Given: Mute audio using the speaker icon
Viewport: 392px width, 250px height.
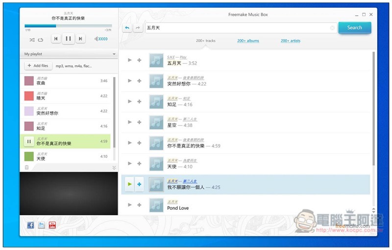Looking at the screenshot, I should [96, 39].
